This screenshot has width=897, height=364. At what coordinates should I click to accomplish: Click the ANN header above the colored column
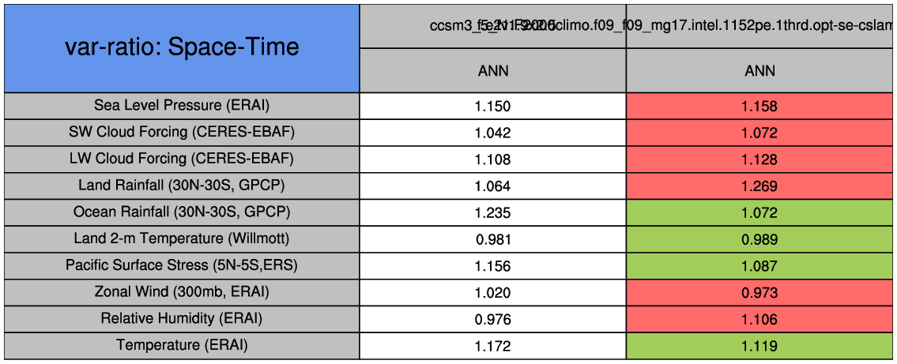(x=759, y=71)
